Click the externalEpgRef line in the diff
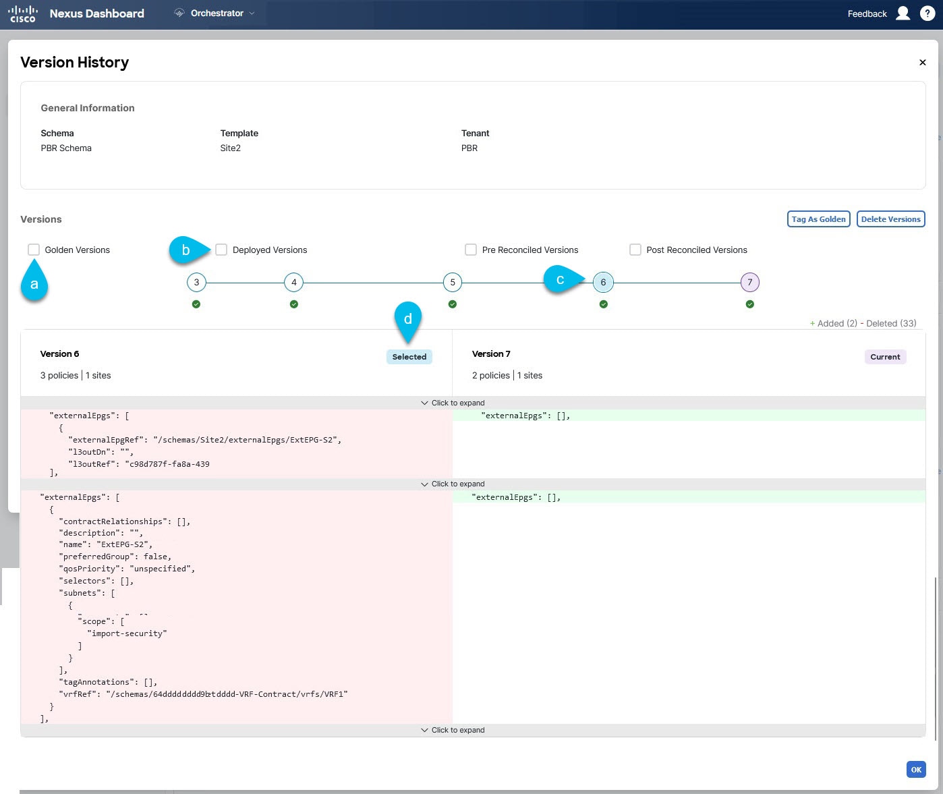The image size is (943, 794). (x=205, y=440)
